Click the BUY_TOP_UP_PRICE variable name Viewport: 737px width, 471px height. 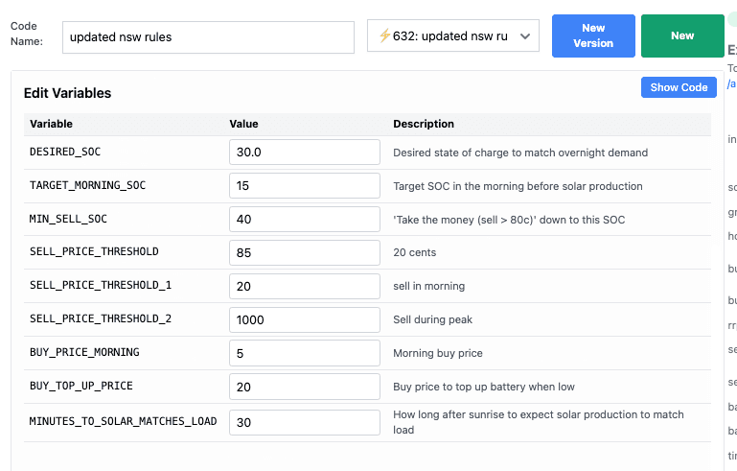point(81,386)
